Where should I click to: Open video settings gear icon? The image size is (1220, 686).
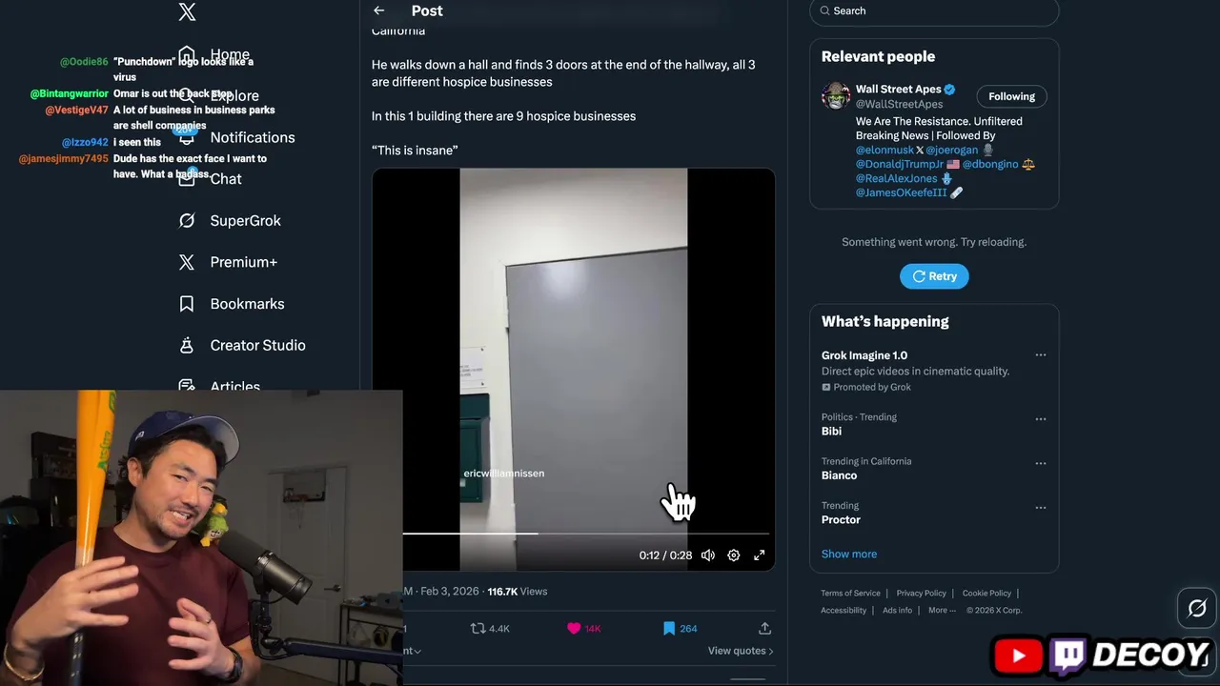click(x=734, y=555)
